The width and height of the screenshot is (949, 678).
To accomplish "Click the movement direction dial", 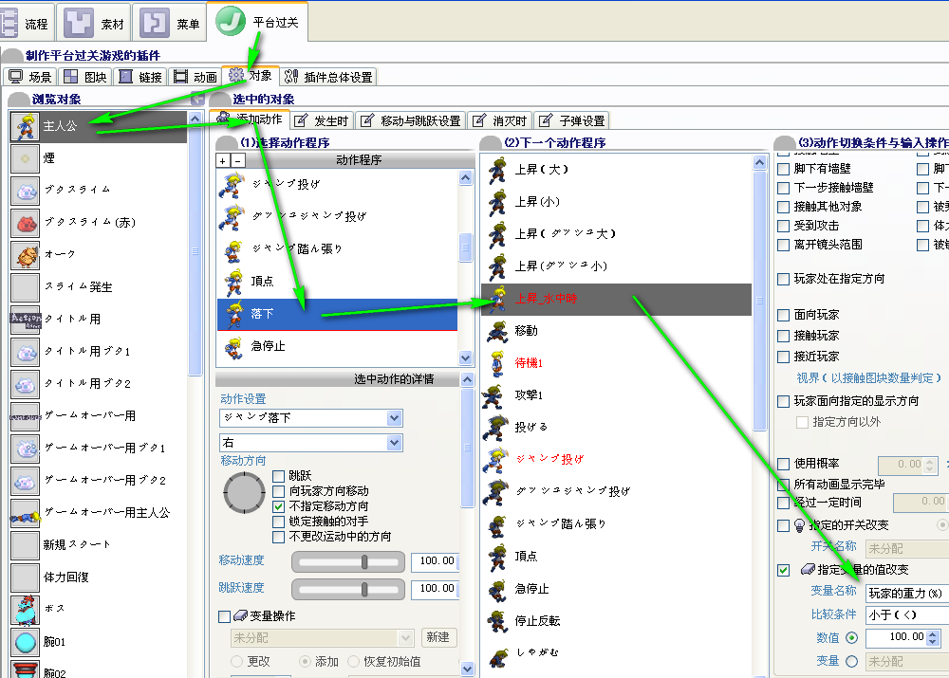I will click(245, 493).
